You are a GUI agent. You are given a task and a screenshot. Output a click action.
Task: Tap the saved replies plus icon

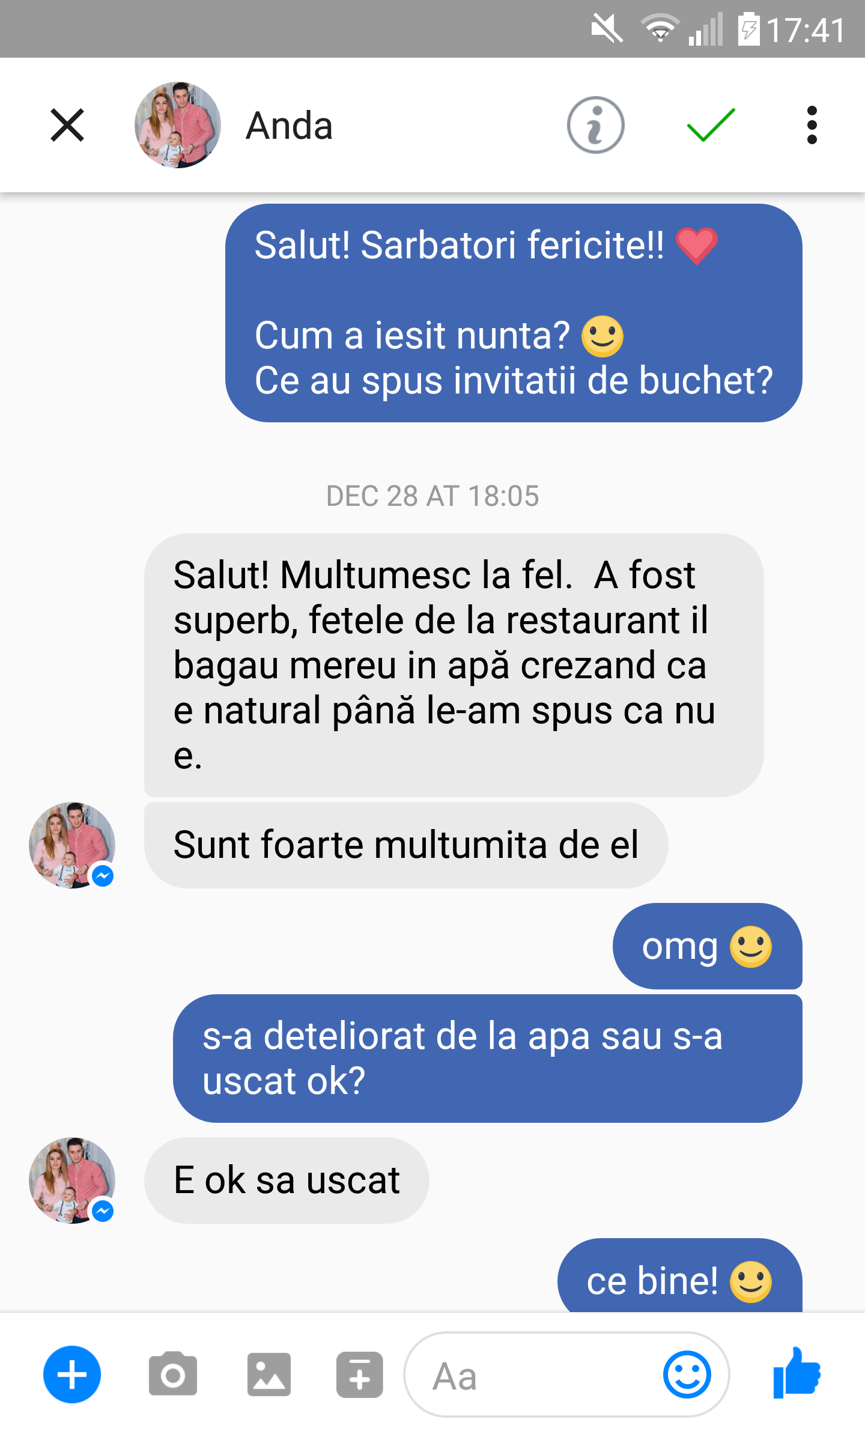click(359, 1375)
